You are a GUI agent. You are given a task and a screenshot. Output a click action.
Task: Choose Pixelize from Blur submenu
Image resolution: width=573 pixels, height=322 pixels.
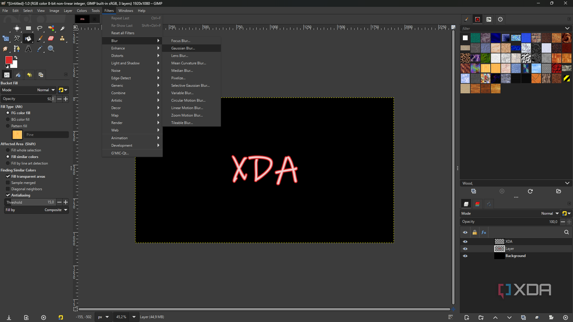[191, 78]
